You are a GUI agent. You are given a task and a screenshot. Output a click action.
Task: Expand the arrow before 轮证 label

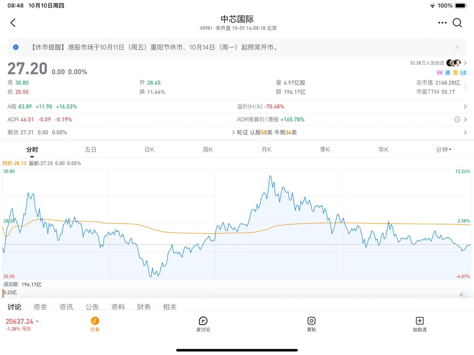point(233,132)
